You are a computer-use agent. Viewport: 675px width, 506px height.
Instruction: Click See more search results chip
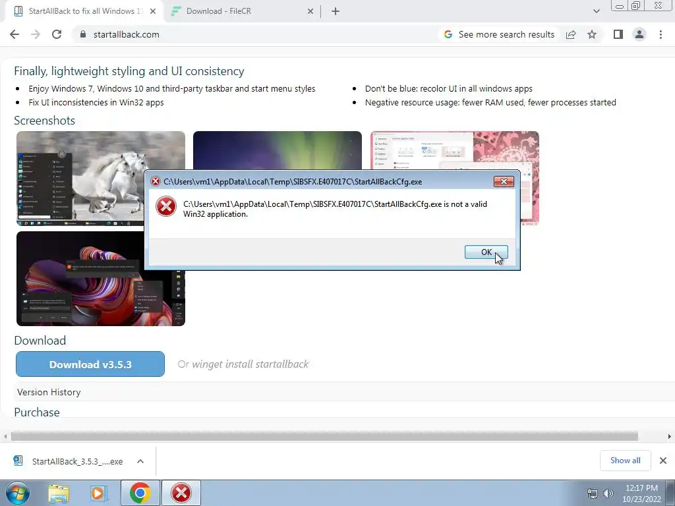point(500,34)
